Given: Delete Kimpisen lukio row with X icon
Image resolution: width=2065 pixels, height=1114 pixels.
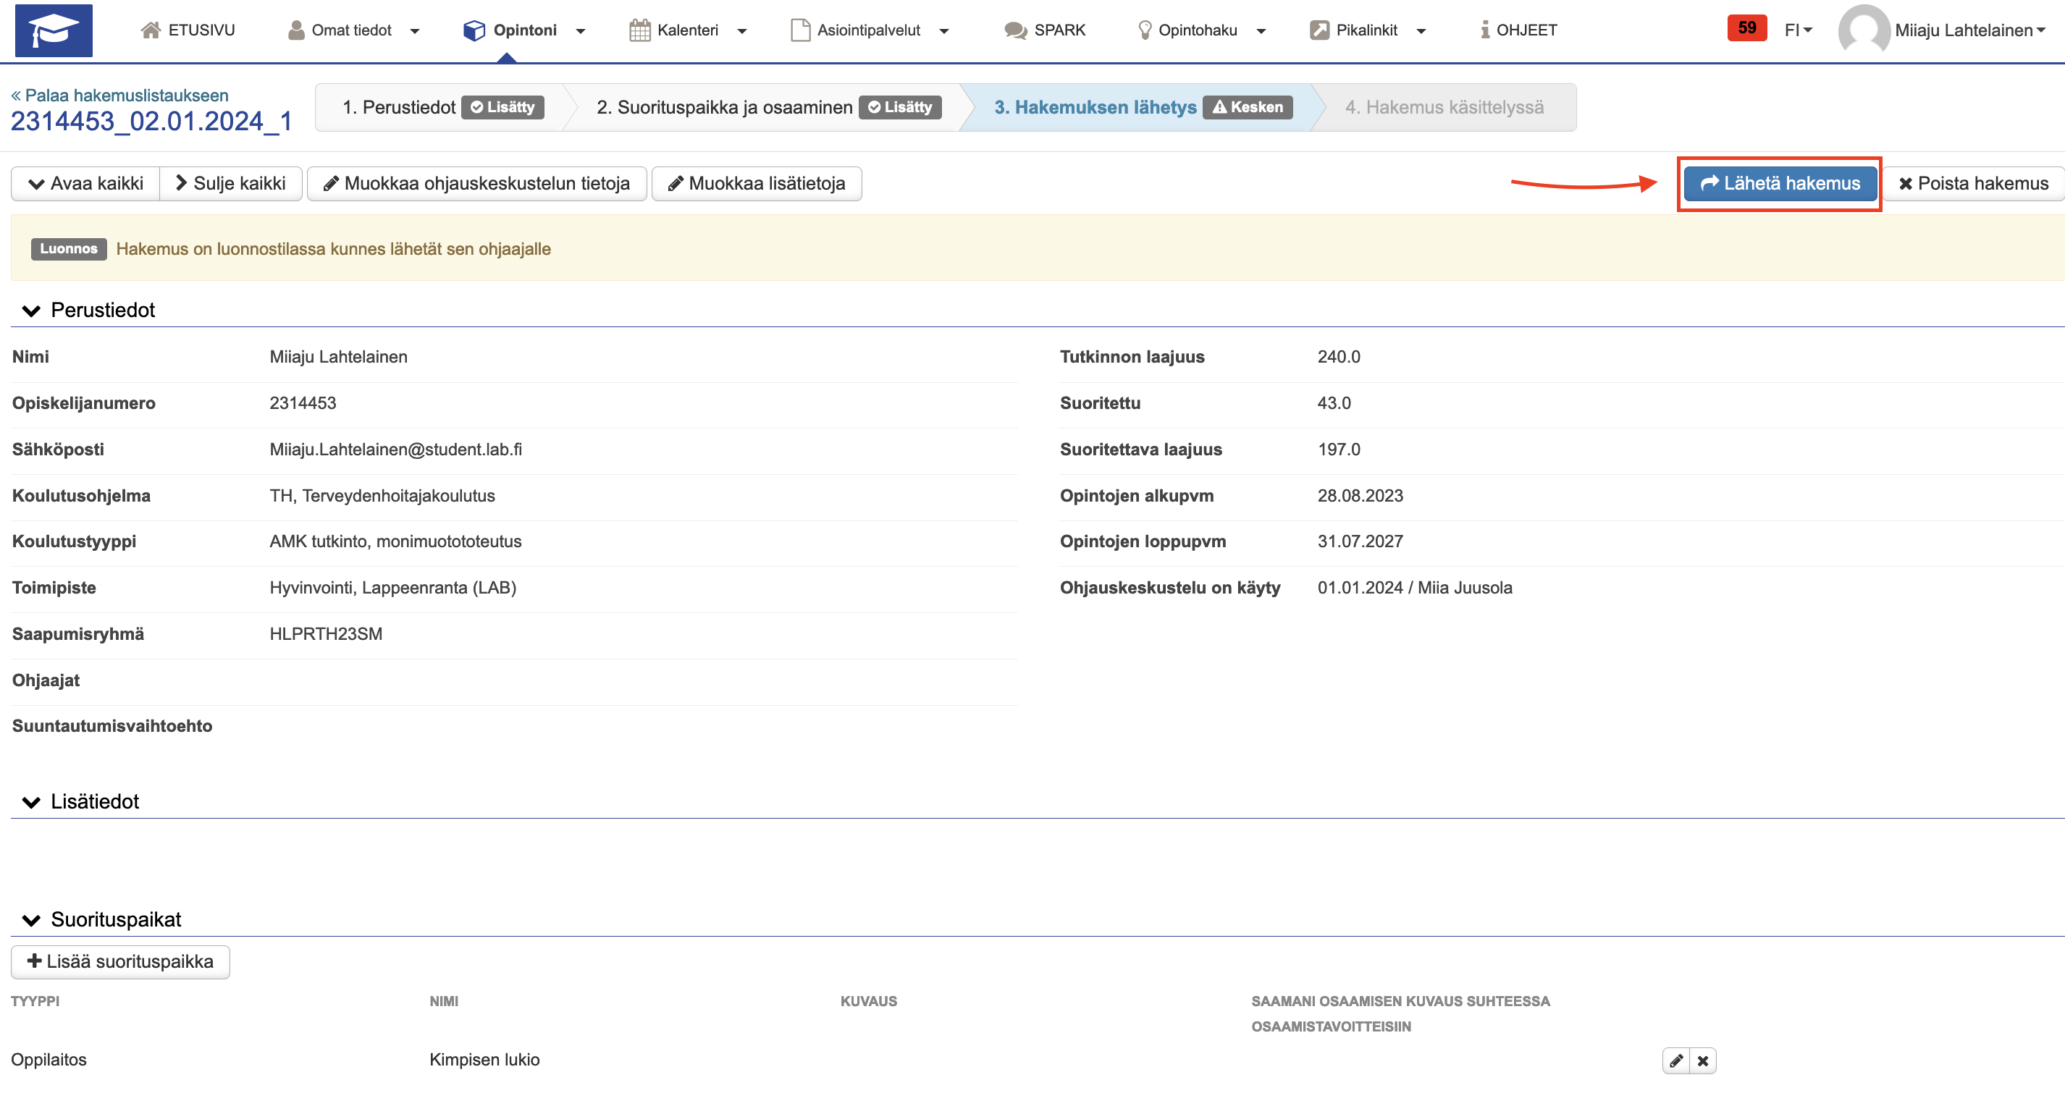Looking at the screenshot, I should pos(1703,1060).
